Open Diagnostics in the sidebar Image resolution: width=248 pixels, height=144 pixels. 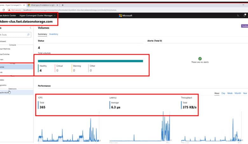point(3,85)
